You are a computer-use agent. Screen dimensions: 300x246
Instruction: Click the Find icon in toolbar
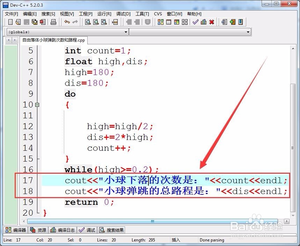point(88,22)
